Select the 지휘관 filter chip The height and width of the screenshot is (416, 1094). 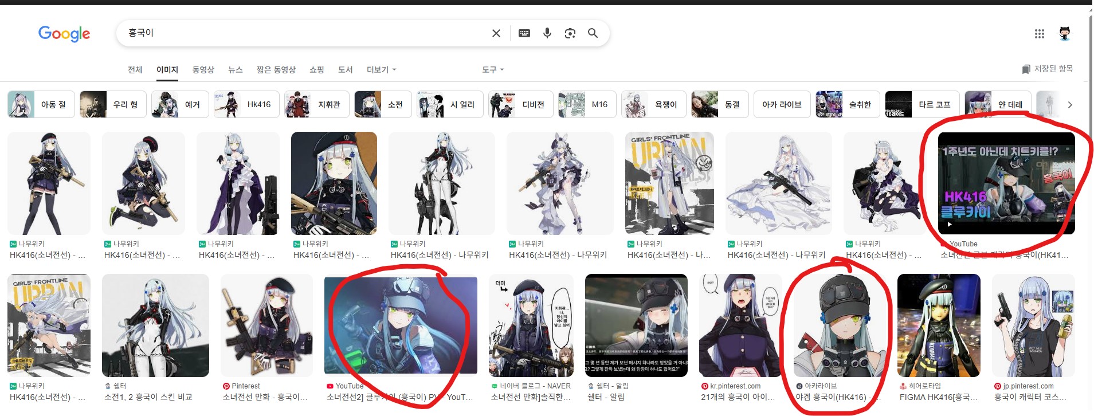pos(317,104)
